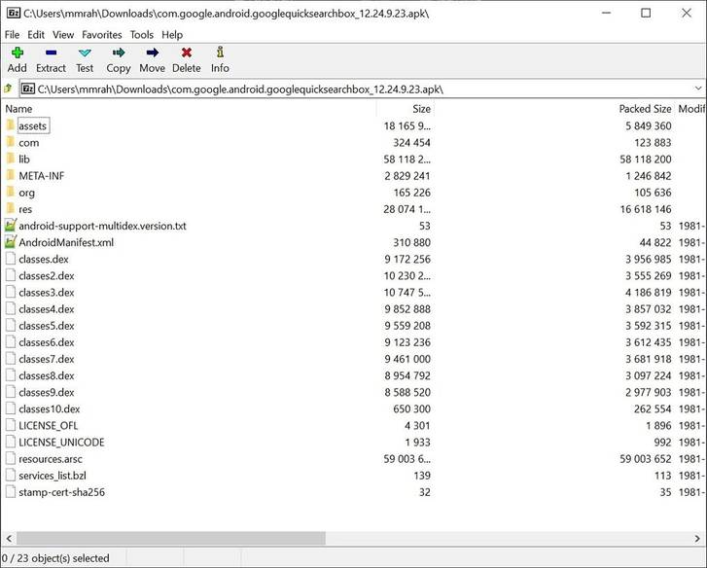The height and width of the screenshot is (568, 707).
Task: Click the 7z icon in title bar
Action: click(x=14, y=13)
